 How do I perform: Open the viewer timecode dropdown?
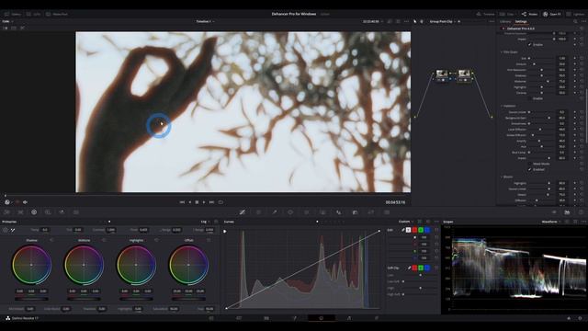click(x=372, y=21)
